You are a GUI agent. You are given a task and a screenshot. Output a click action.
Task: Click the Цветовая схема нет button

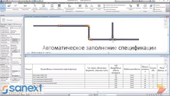(x=15, y=50)
